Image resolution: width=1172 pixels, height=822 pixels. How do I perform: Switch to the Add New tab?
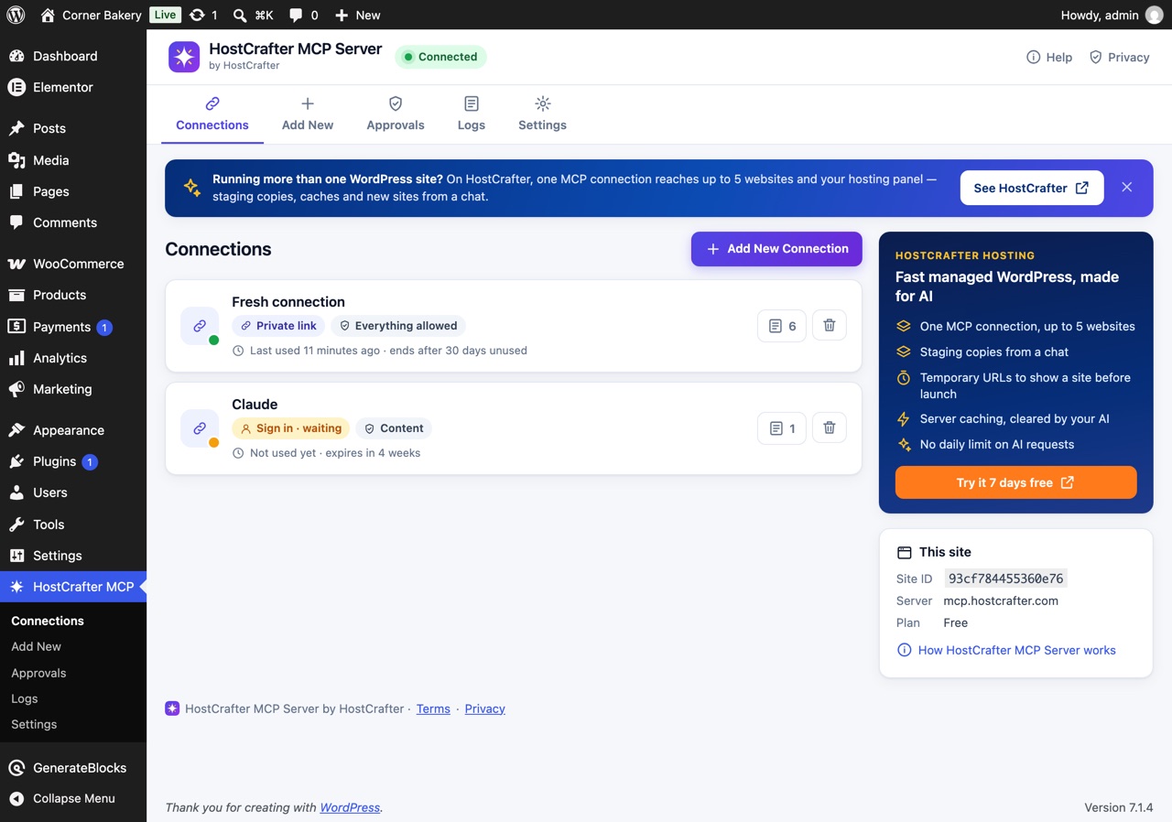pyautogui.click(x=308, y=114)
